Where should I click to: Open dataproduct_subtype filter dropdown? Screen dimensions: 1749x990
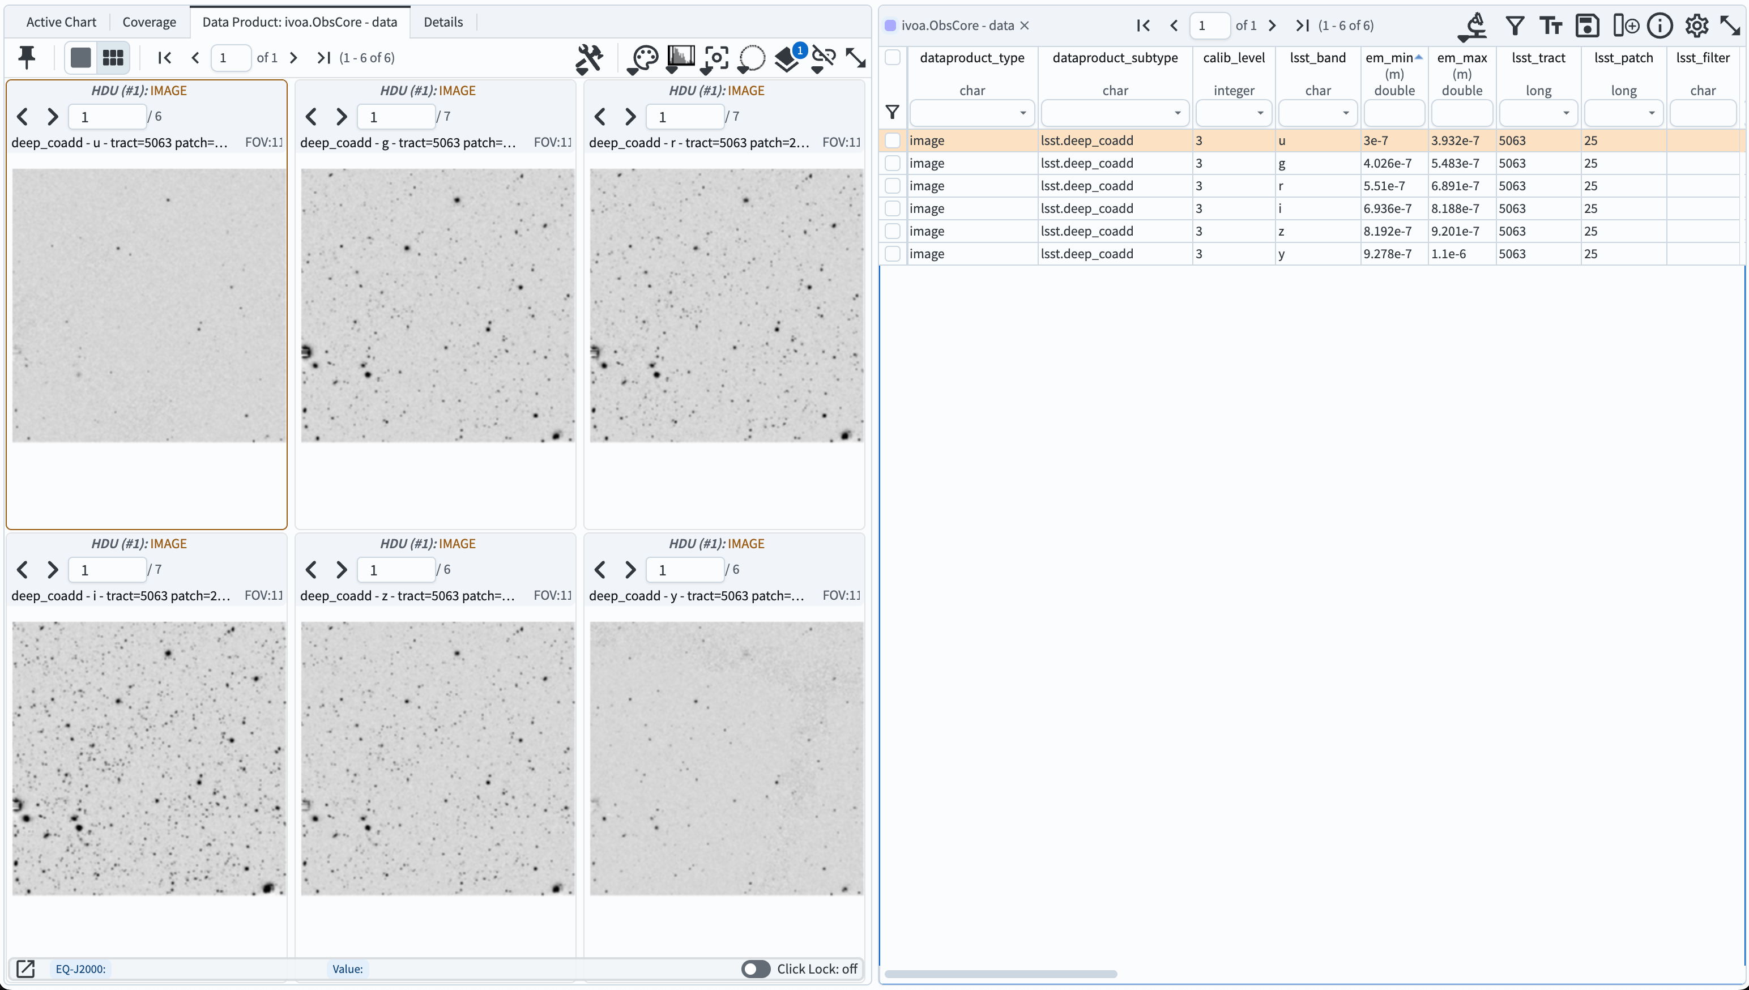(x=1178, y=113)
